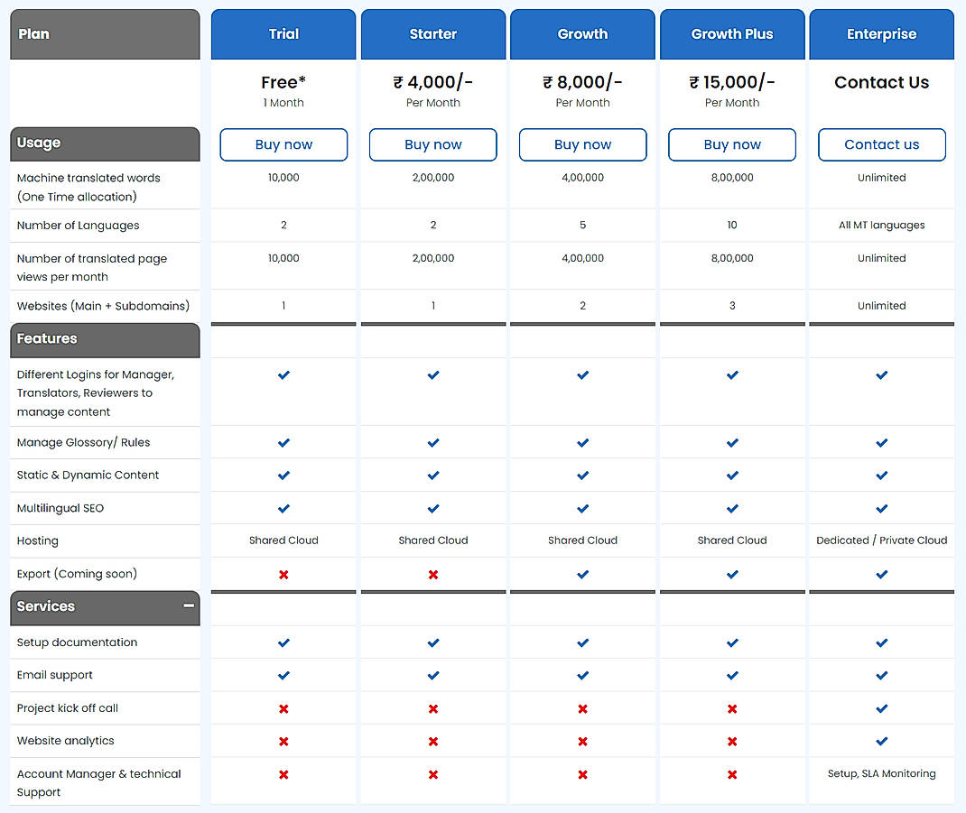Click the ₹ 4,000/- Starter price
Image resolution: width=966 pixels, height=813 pixels.
pyautogui.click(x=433, y=82)
